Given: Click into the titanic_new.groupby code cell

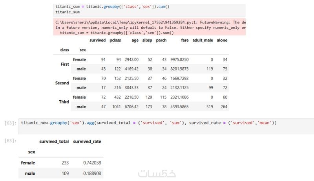Looking at the screenshot, I should pyautogui.click(x=149, y=123).
